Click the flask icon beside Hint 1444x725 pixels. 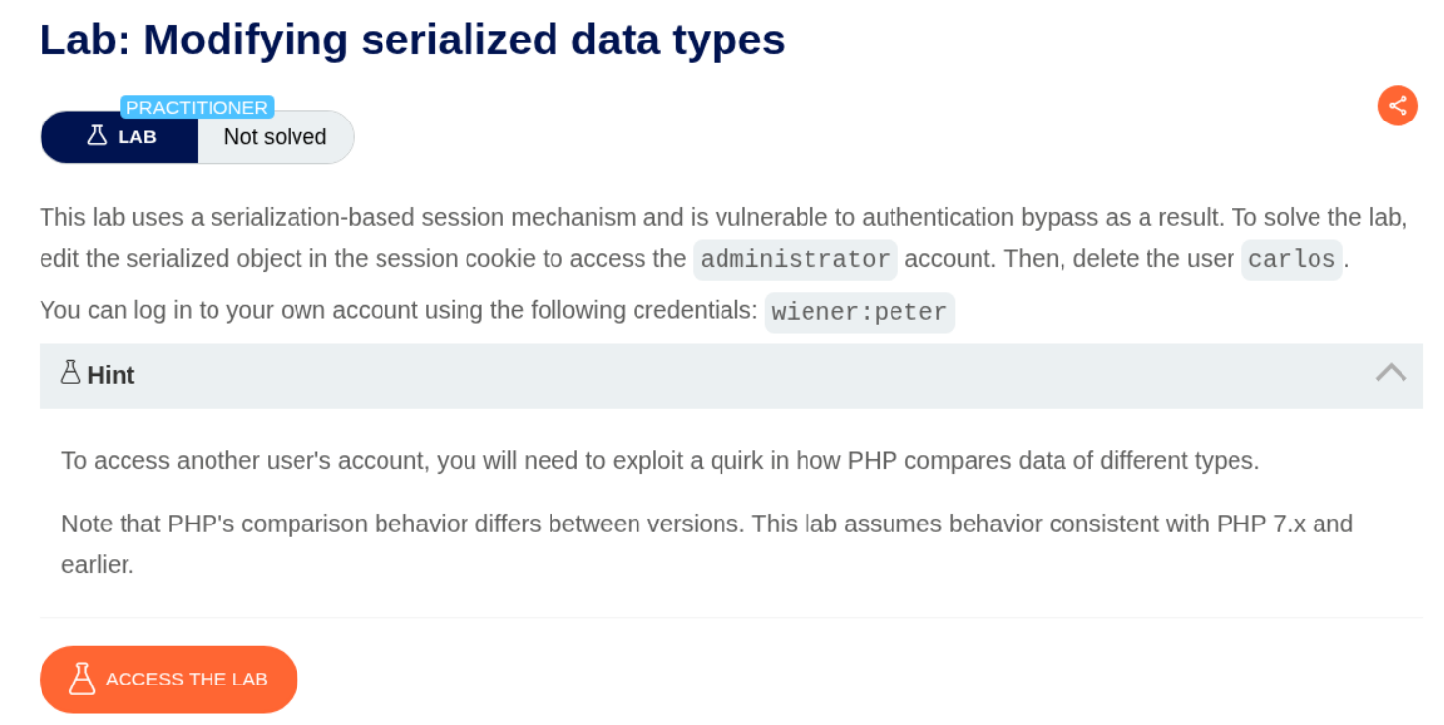(70, 373)
